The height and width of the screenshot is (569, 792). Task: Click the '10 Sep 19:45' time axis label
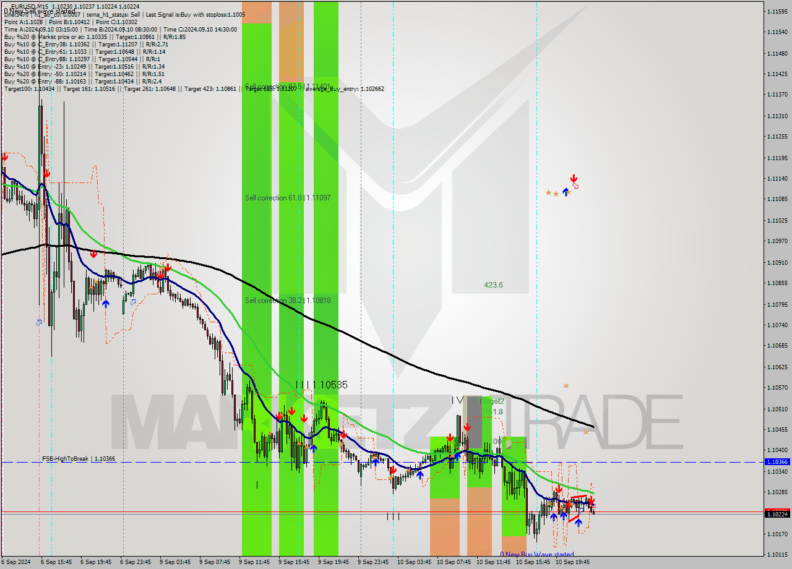click(572, 562)
